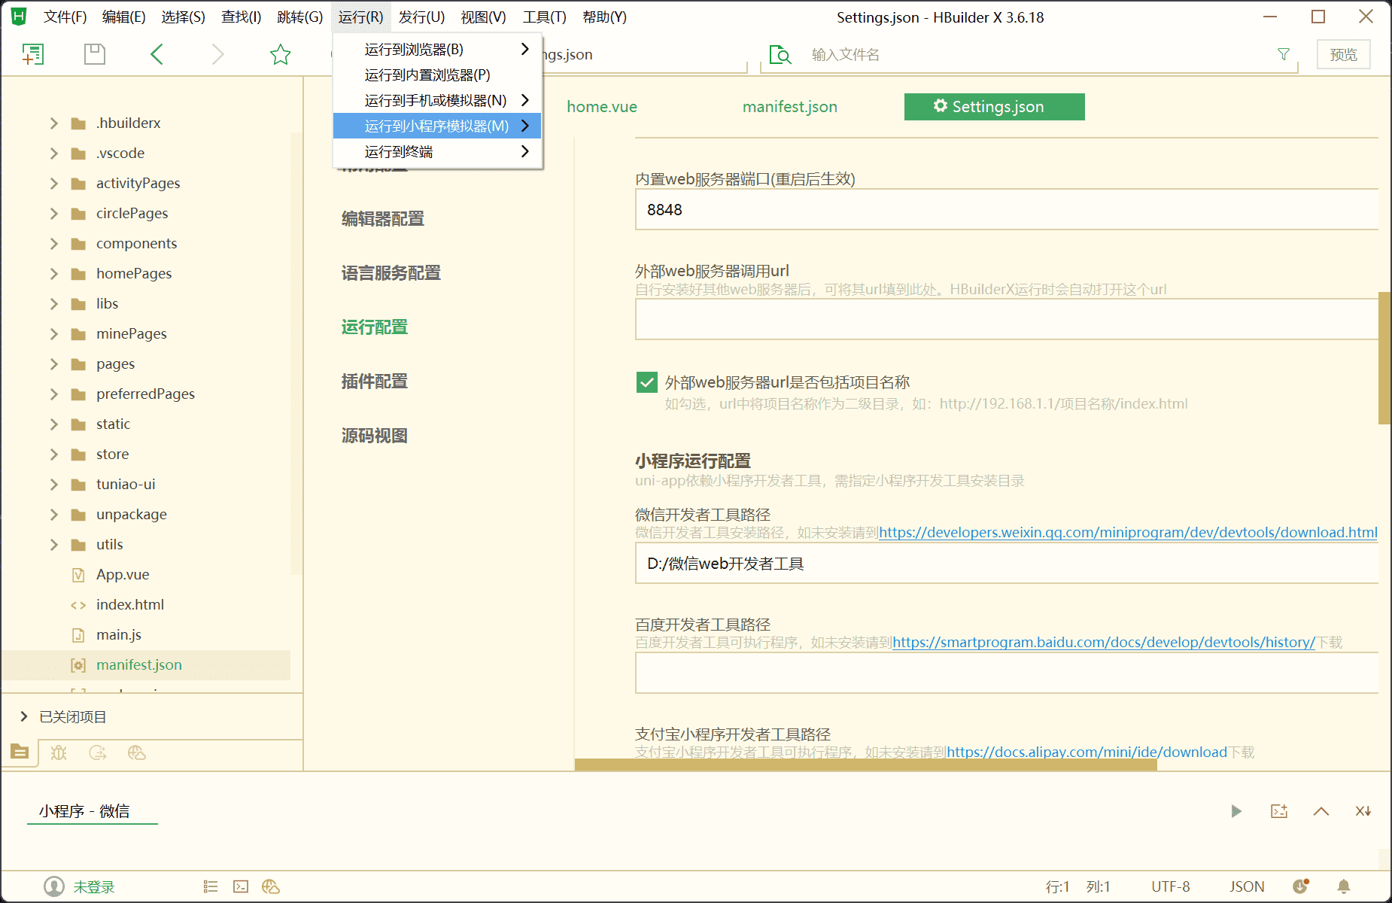Open the baidu smartprogram devtools link
Image resolution: width=1392 pixels, height=903 pixels.
point(1103,643)
